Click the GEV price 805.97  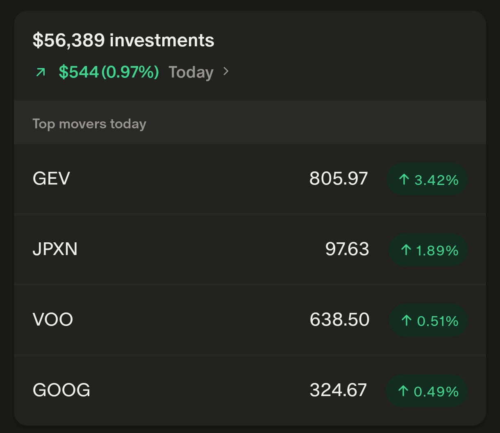(x=339, y=179)
